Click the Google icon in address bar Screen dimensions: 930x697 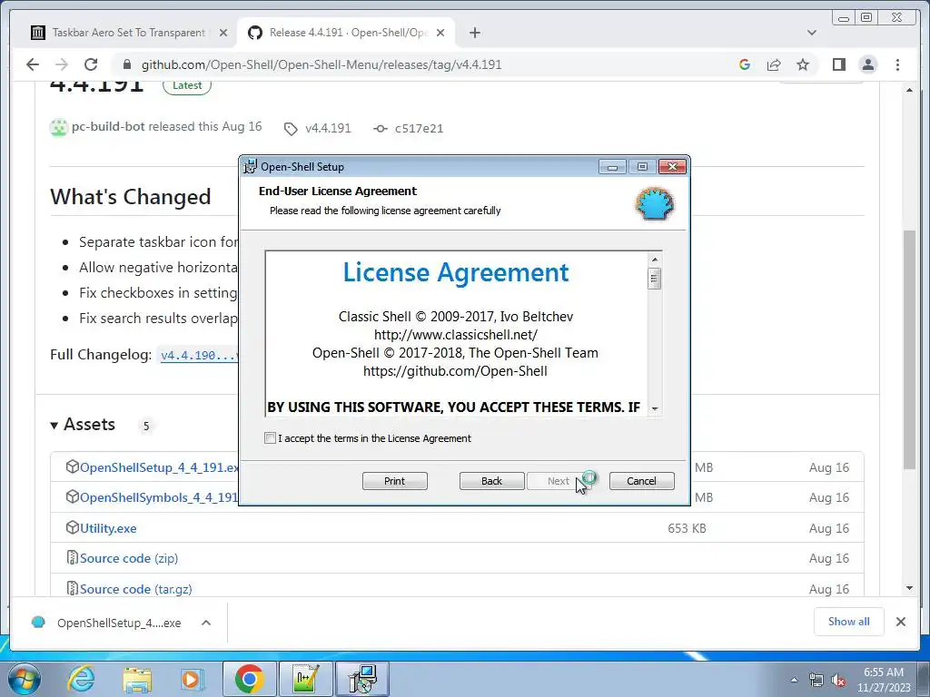745,64
